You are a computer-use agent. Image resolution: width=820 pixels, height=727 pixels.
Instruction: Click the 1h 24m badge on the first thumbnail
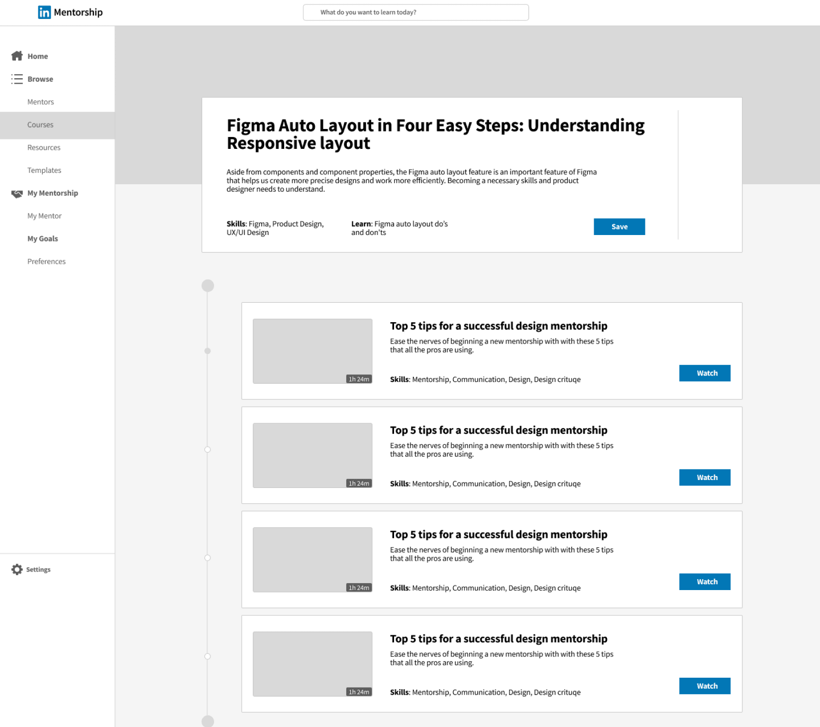359,379
